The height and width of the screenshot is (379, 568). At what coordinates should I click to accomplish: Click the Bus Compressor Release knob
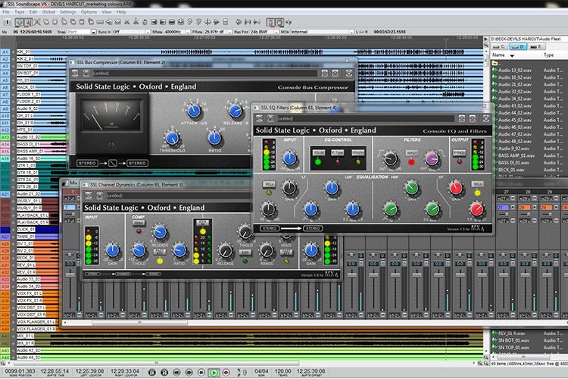pos(236,111)
